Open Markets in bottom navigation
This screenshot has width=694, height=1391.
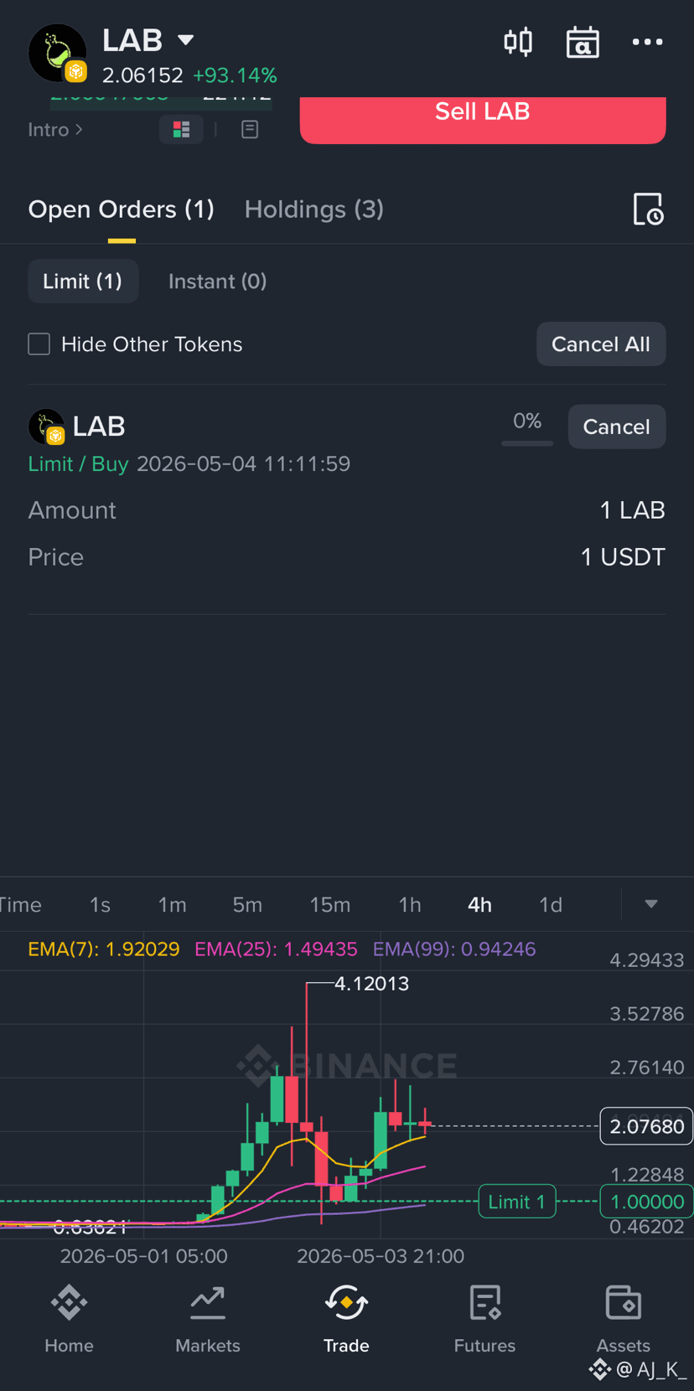point(208,1320)
